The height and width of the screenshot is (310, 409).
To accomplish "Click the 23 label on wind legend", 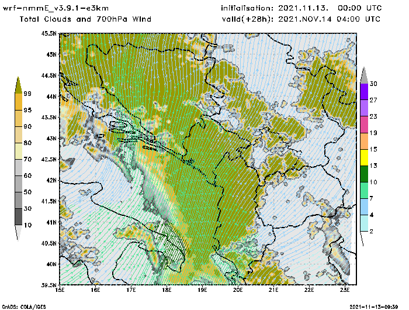I will (x=373, y=116).
